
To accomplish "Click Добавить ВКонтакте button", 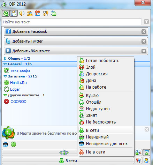I will (x=76, y=51).
